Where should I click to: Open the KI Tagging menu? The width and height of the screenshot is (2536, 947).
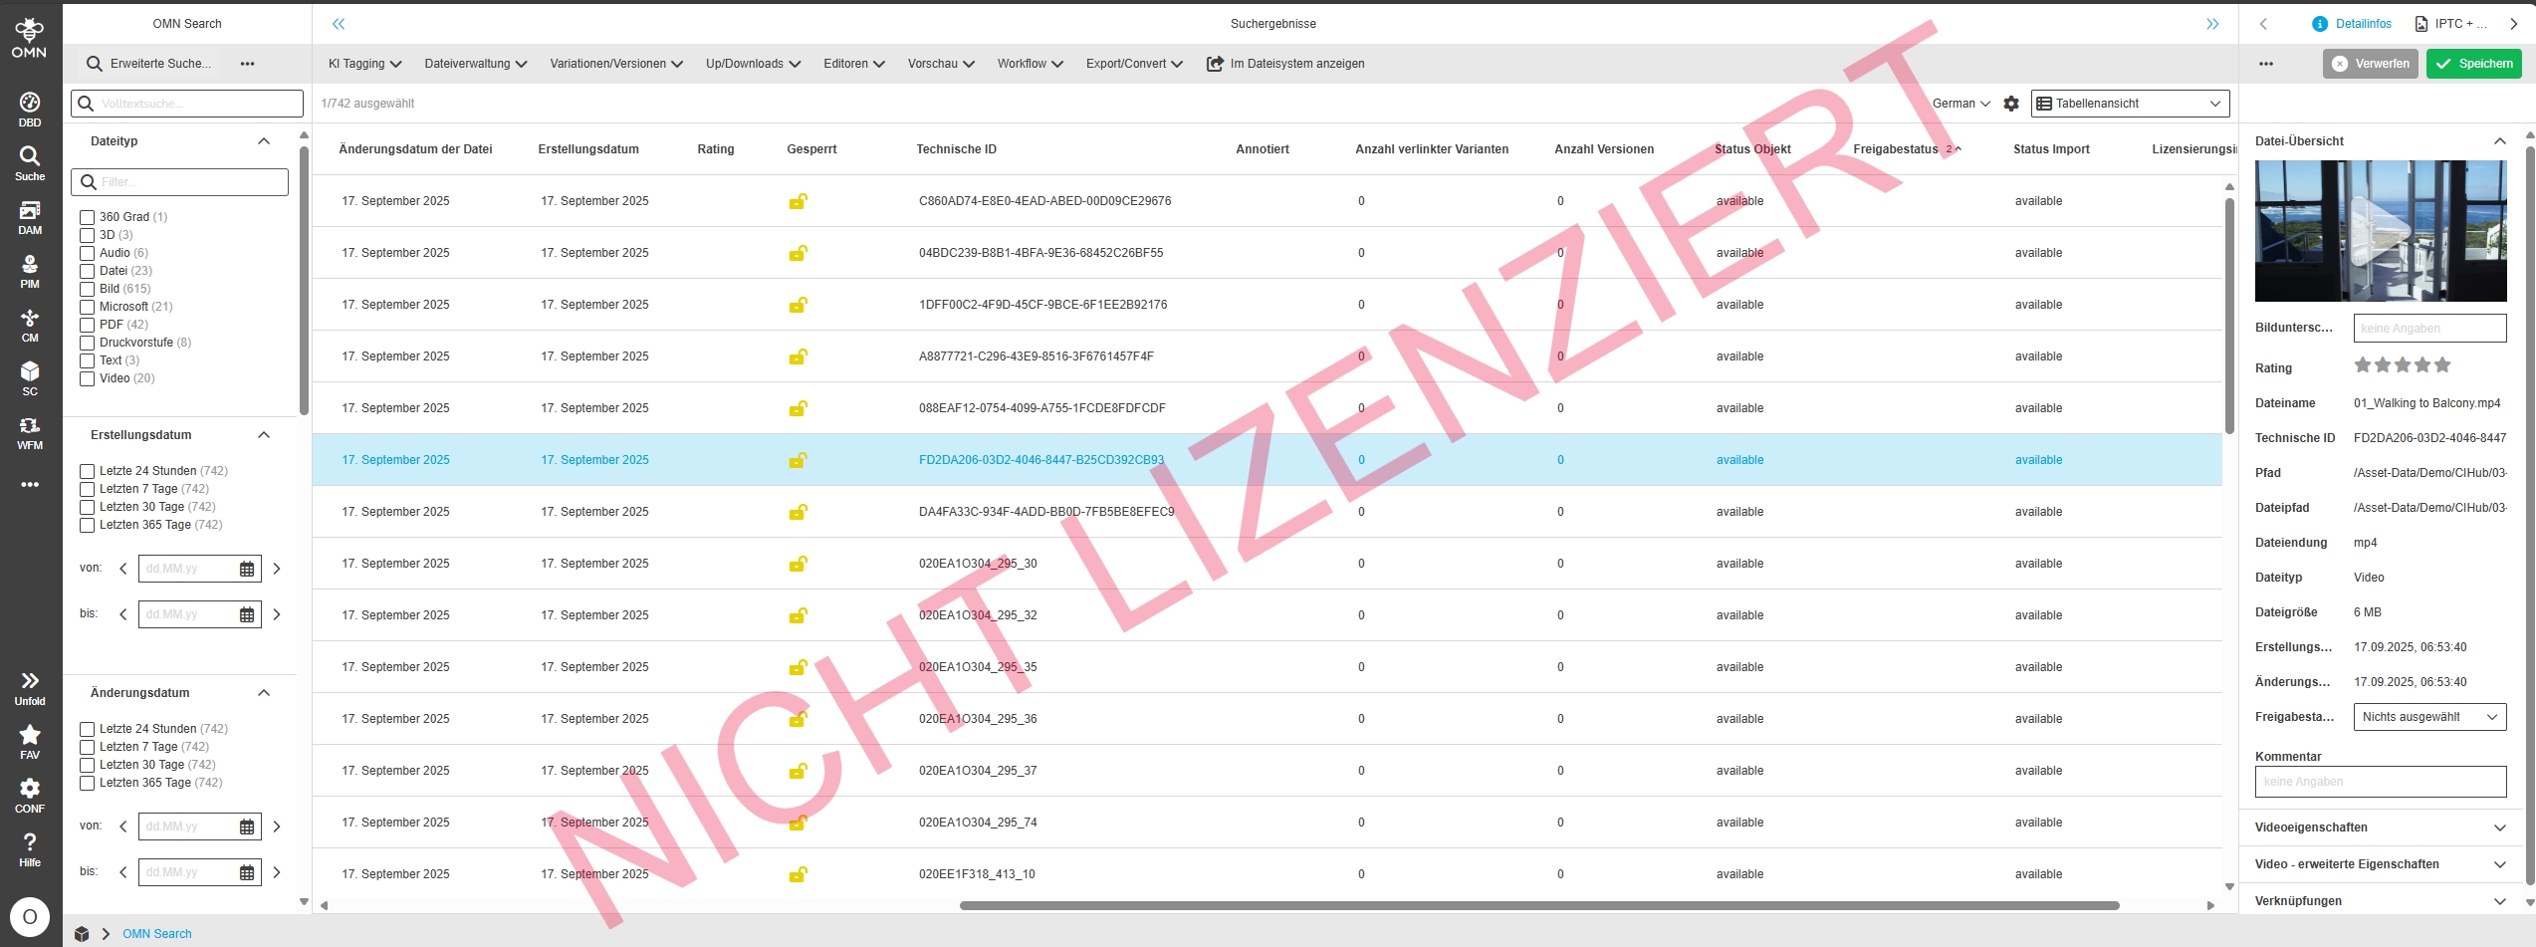pos(364,64)
